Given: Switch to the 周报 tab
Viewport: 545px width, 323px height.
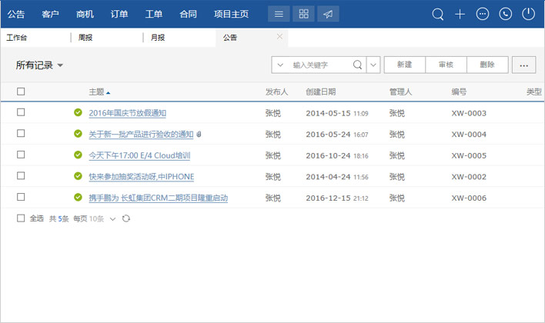Looking at the screenshot, I should pos(87,37).
